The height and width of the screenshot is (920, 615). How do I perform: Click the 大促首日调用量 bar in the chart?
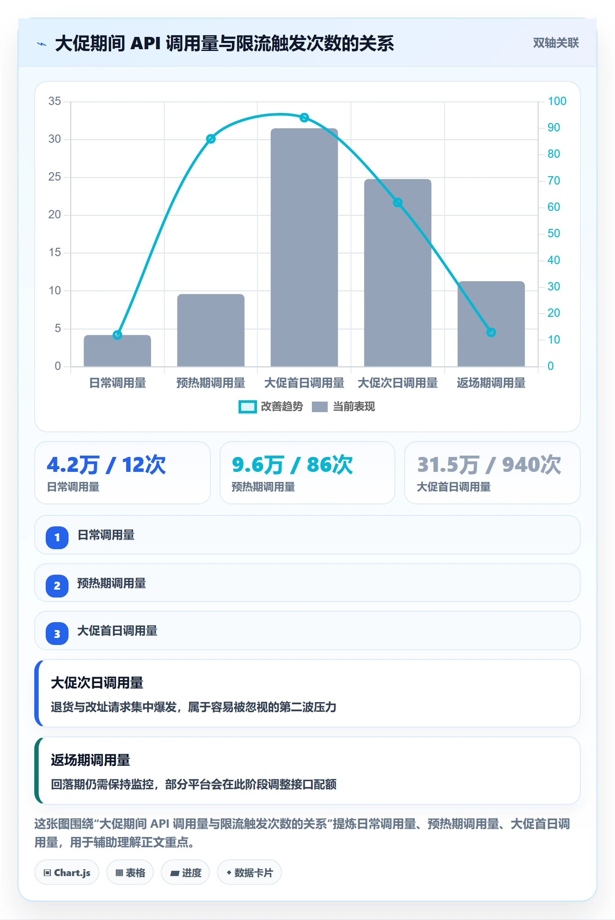tap(304, 247)
